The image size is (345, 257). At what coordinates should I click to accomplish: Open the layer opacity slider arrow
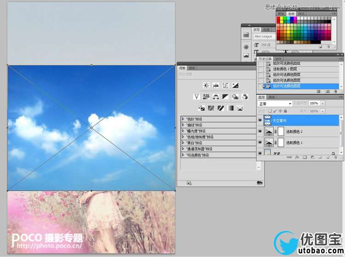pos(323,103)
